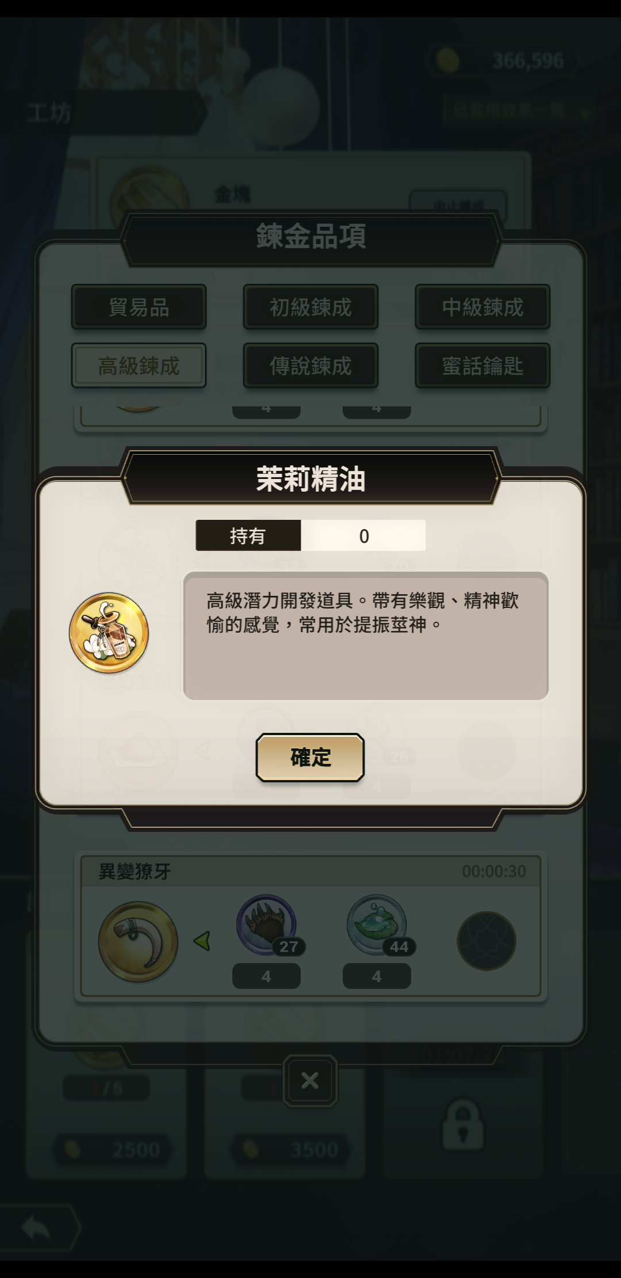
Task: Click the 確定 confirm button
Action: pos(310,757)
